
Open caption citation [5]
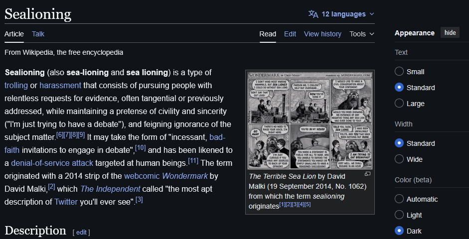click(x=308, y=205)
